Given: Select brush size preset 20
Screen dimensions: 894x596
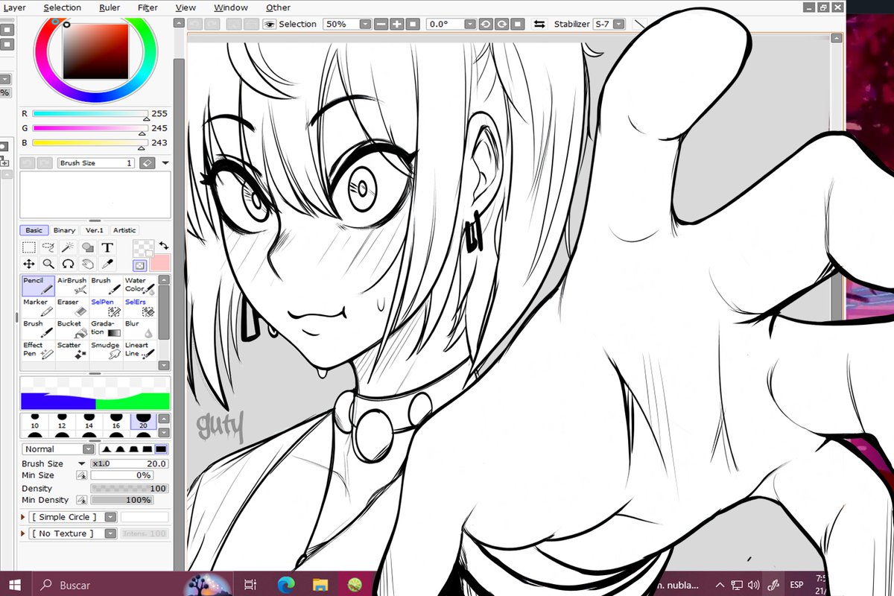Looking at the screenshot, I should click(x=142, y=422).
